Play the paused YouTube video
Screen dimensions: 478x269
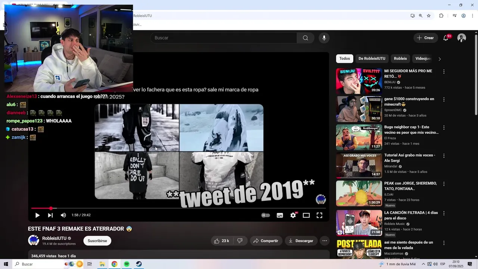[x=37, y=215]
